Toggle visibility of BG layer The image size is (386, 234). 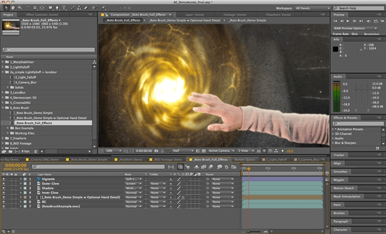click(x=4, y=202)
